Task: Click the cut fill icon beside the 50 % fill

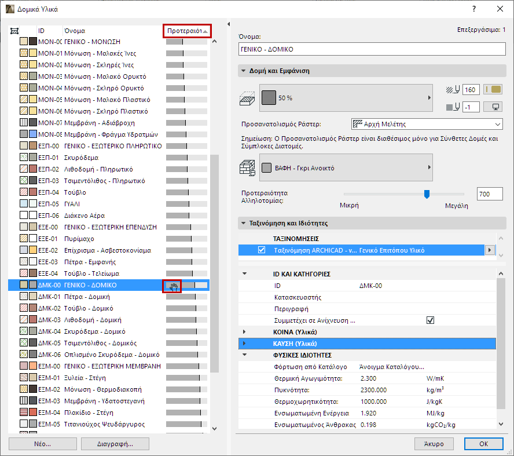Action: coord(247,98)
